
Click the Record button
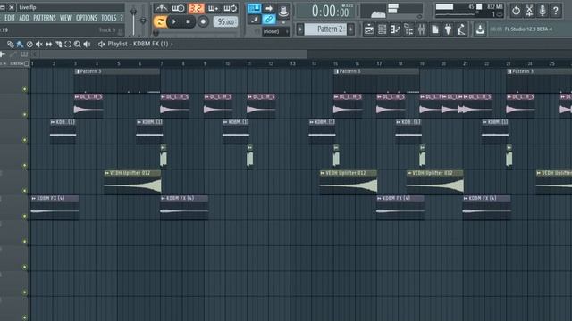click(203, 21)
